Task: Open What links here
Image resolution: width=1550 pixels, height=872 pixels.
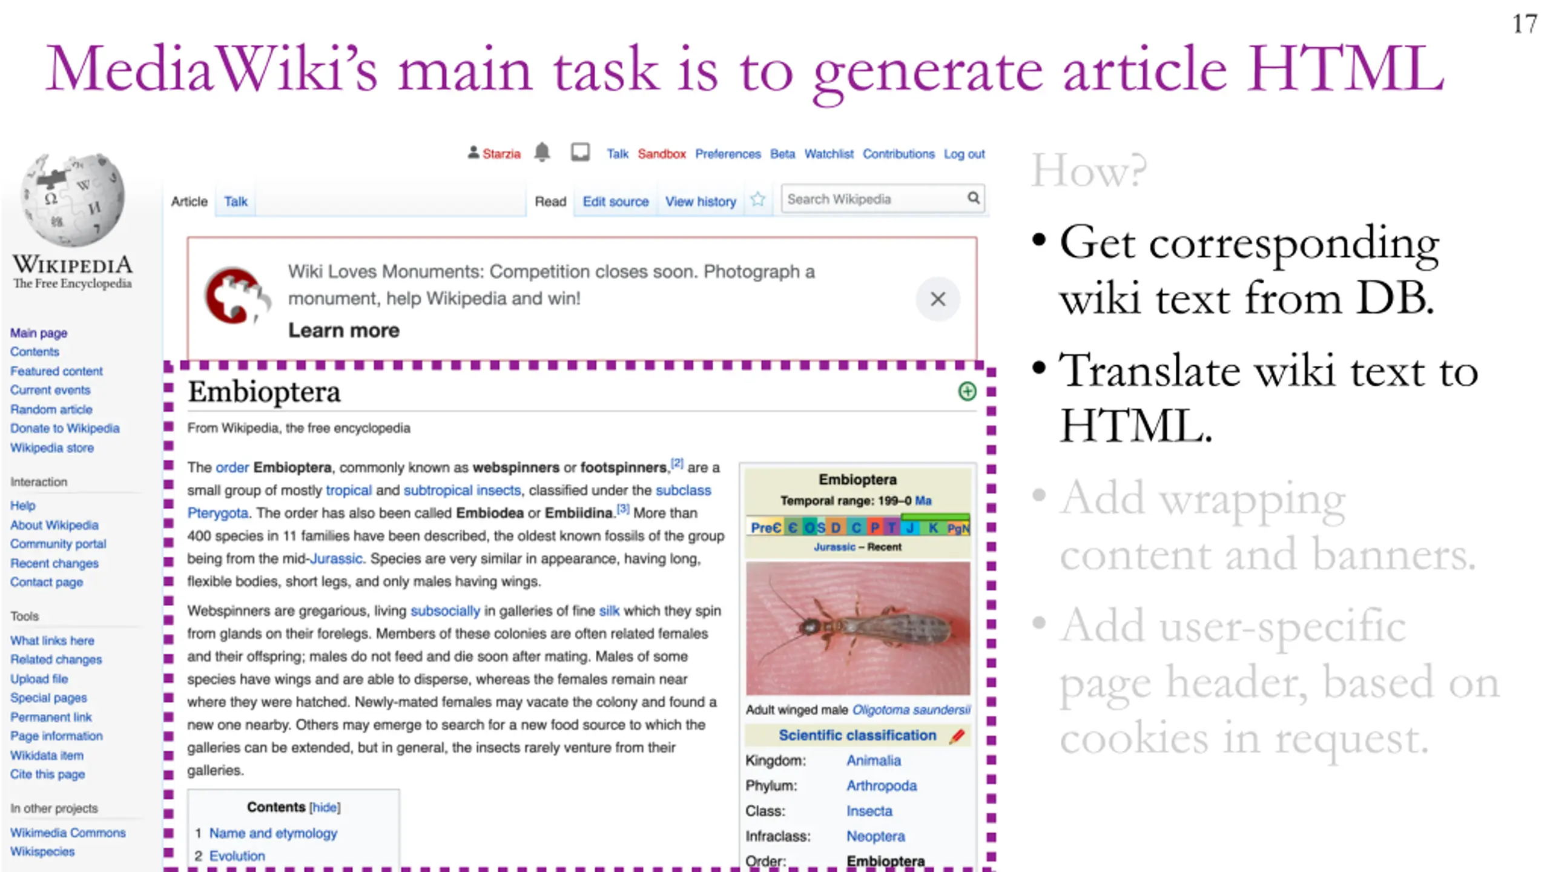Action: (x=52, y=641)
